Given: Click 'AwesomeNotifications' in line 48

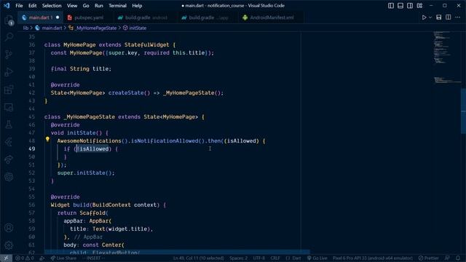Looking at the screenshot, I should pyautogui.click(x=89, y=140).
